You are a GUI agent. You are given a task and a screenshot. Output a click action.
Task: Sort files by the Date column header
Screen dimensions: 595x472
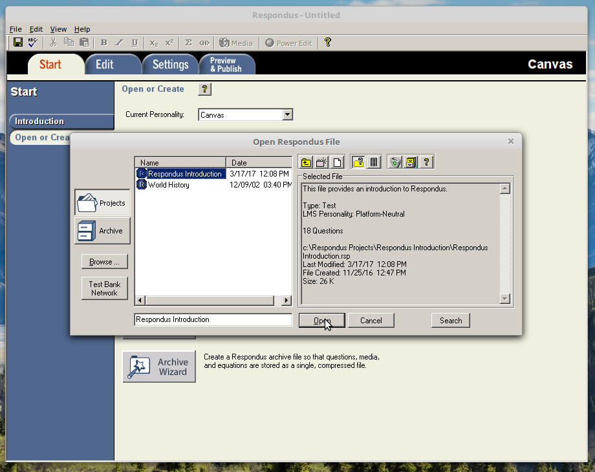pyautogui.click(x=259, y=162)
